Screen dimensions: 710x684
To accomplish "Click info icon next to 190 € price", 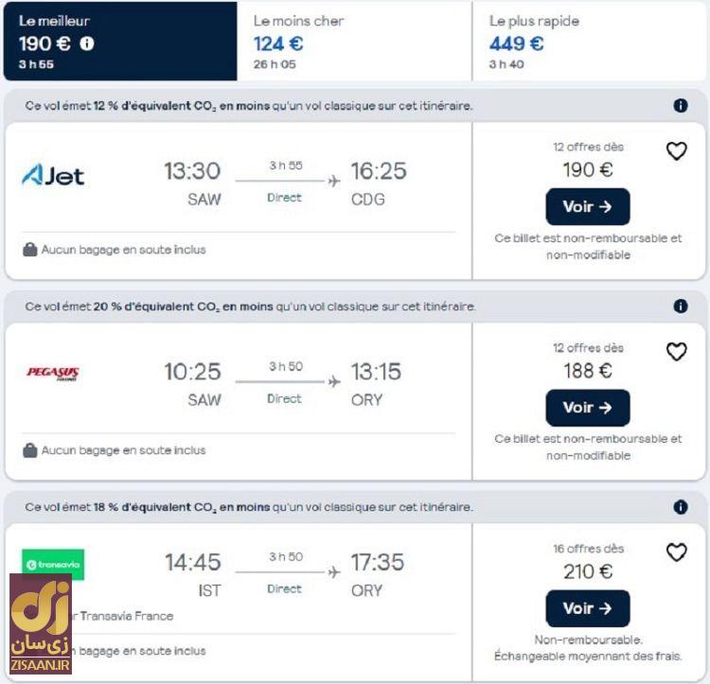I will pos(87,44).
